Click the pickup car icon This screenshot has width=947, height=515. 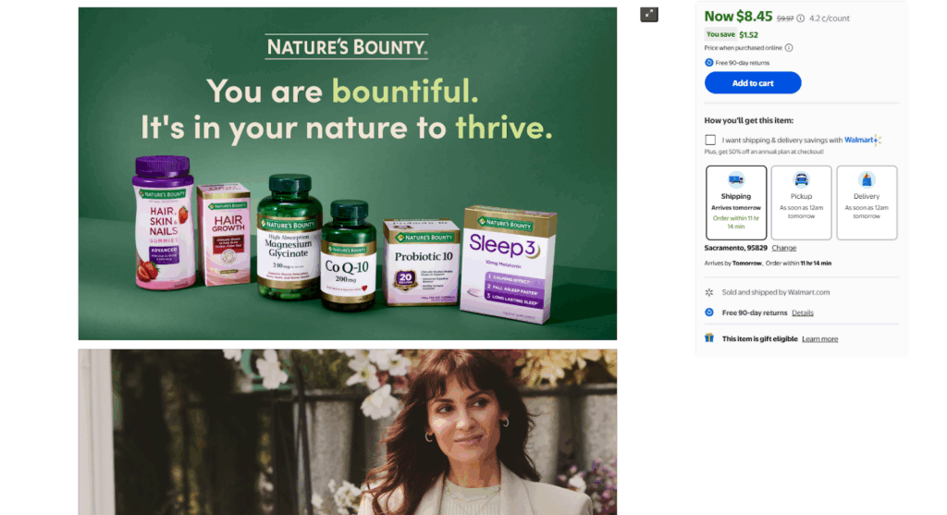tap(801, 179)
